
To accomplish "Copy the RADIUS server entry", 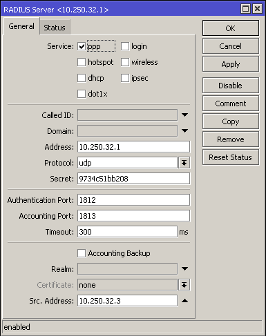I will pyautogui.click(x=231, y=121).
